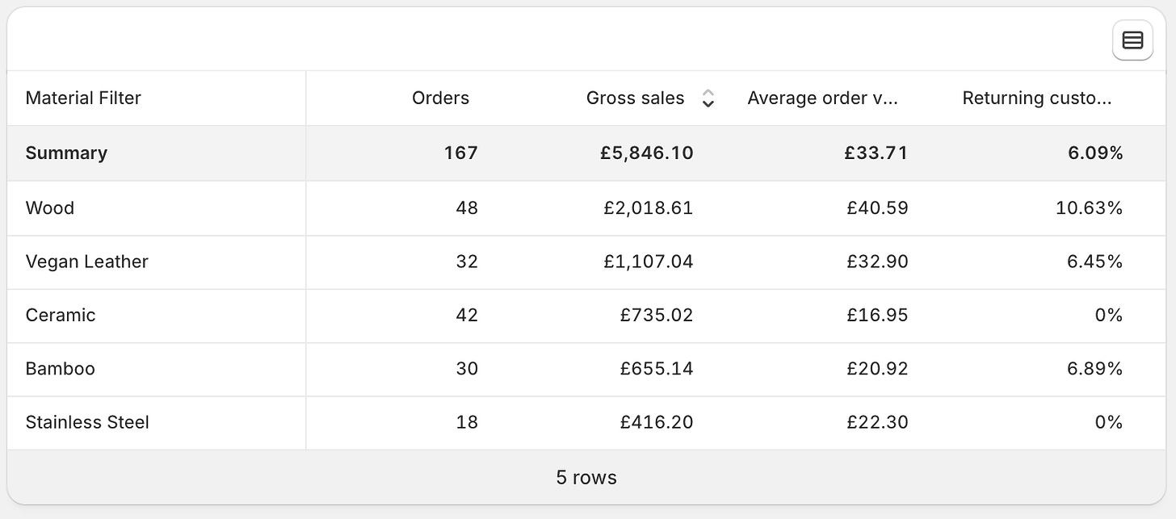Click the summary total £5,846.10 cell
Image resolution: width=1176 pixels, height=519 pixels.
coord(646,153)
